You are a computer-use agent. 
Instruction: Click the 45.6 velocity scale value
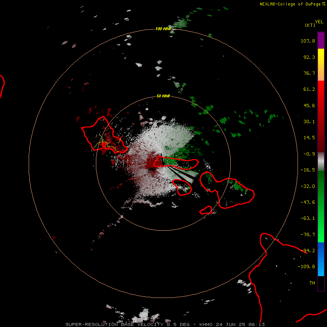pyautogui.click(x=309, y=105)
